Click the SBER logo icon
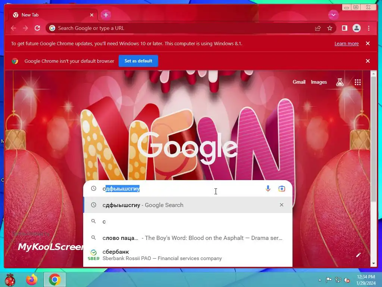Viewport: 382px width, 287px height. point(94,255)
